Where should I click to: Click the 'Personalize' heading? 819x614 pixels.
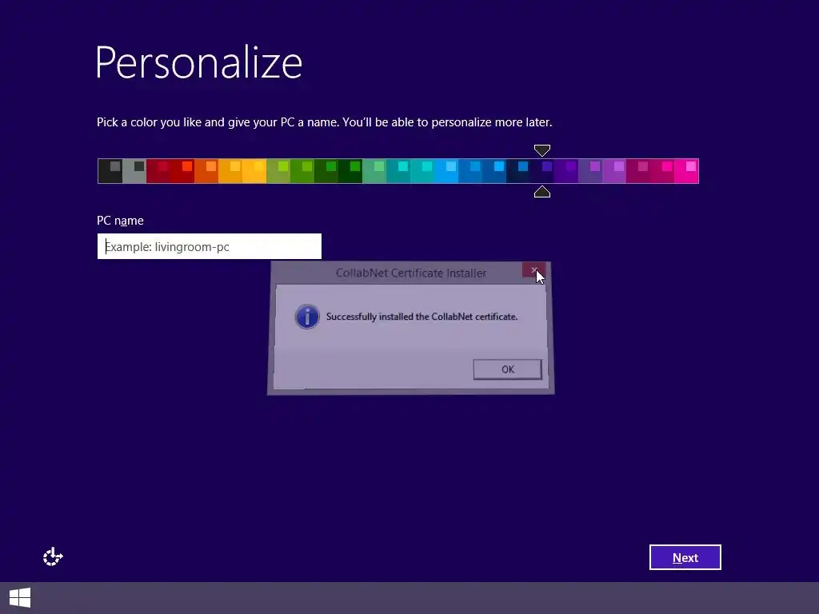click(x=199, y=62)
